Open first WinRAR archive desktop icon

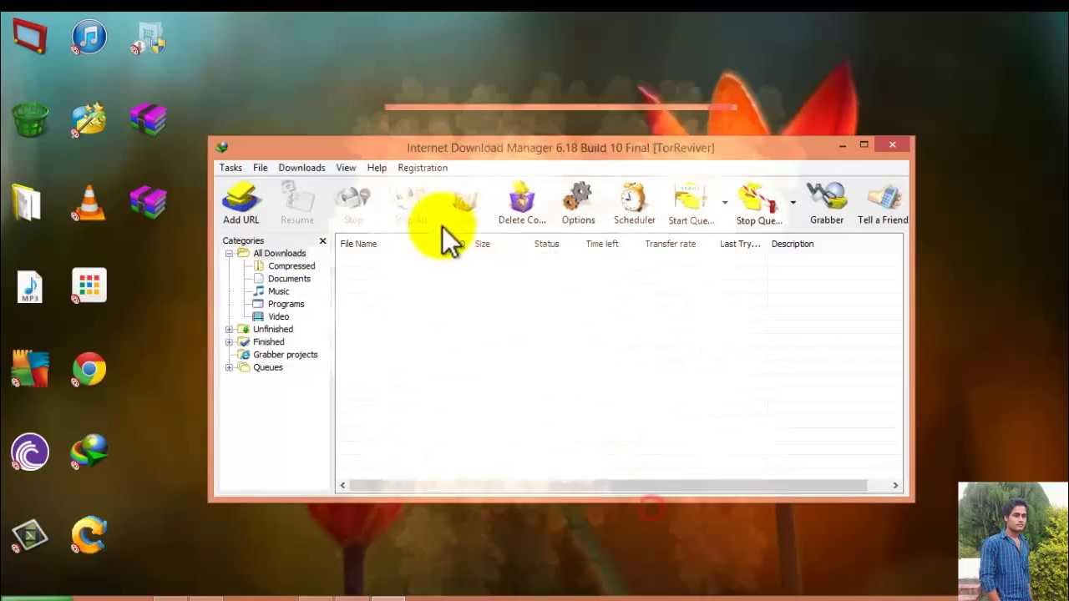coord(148,119)
